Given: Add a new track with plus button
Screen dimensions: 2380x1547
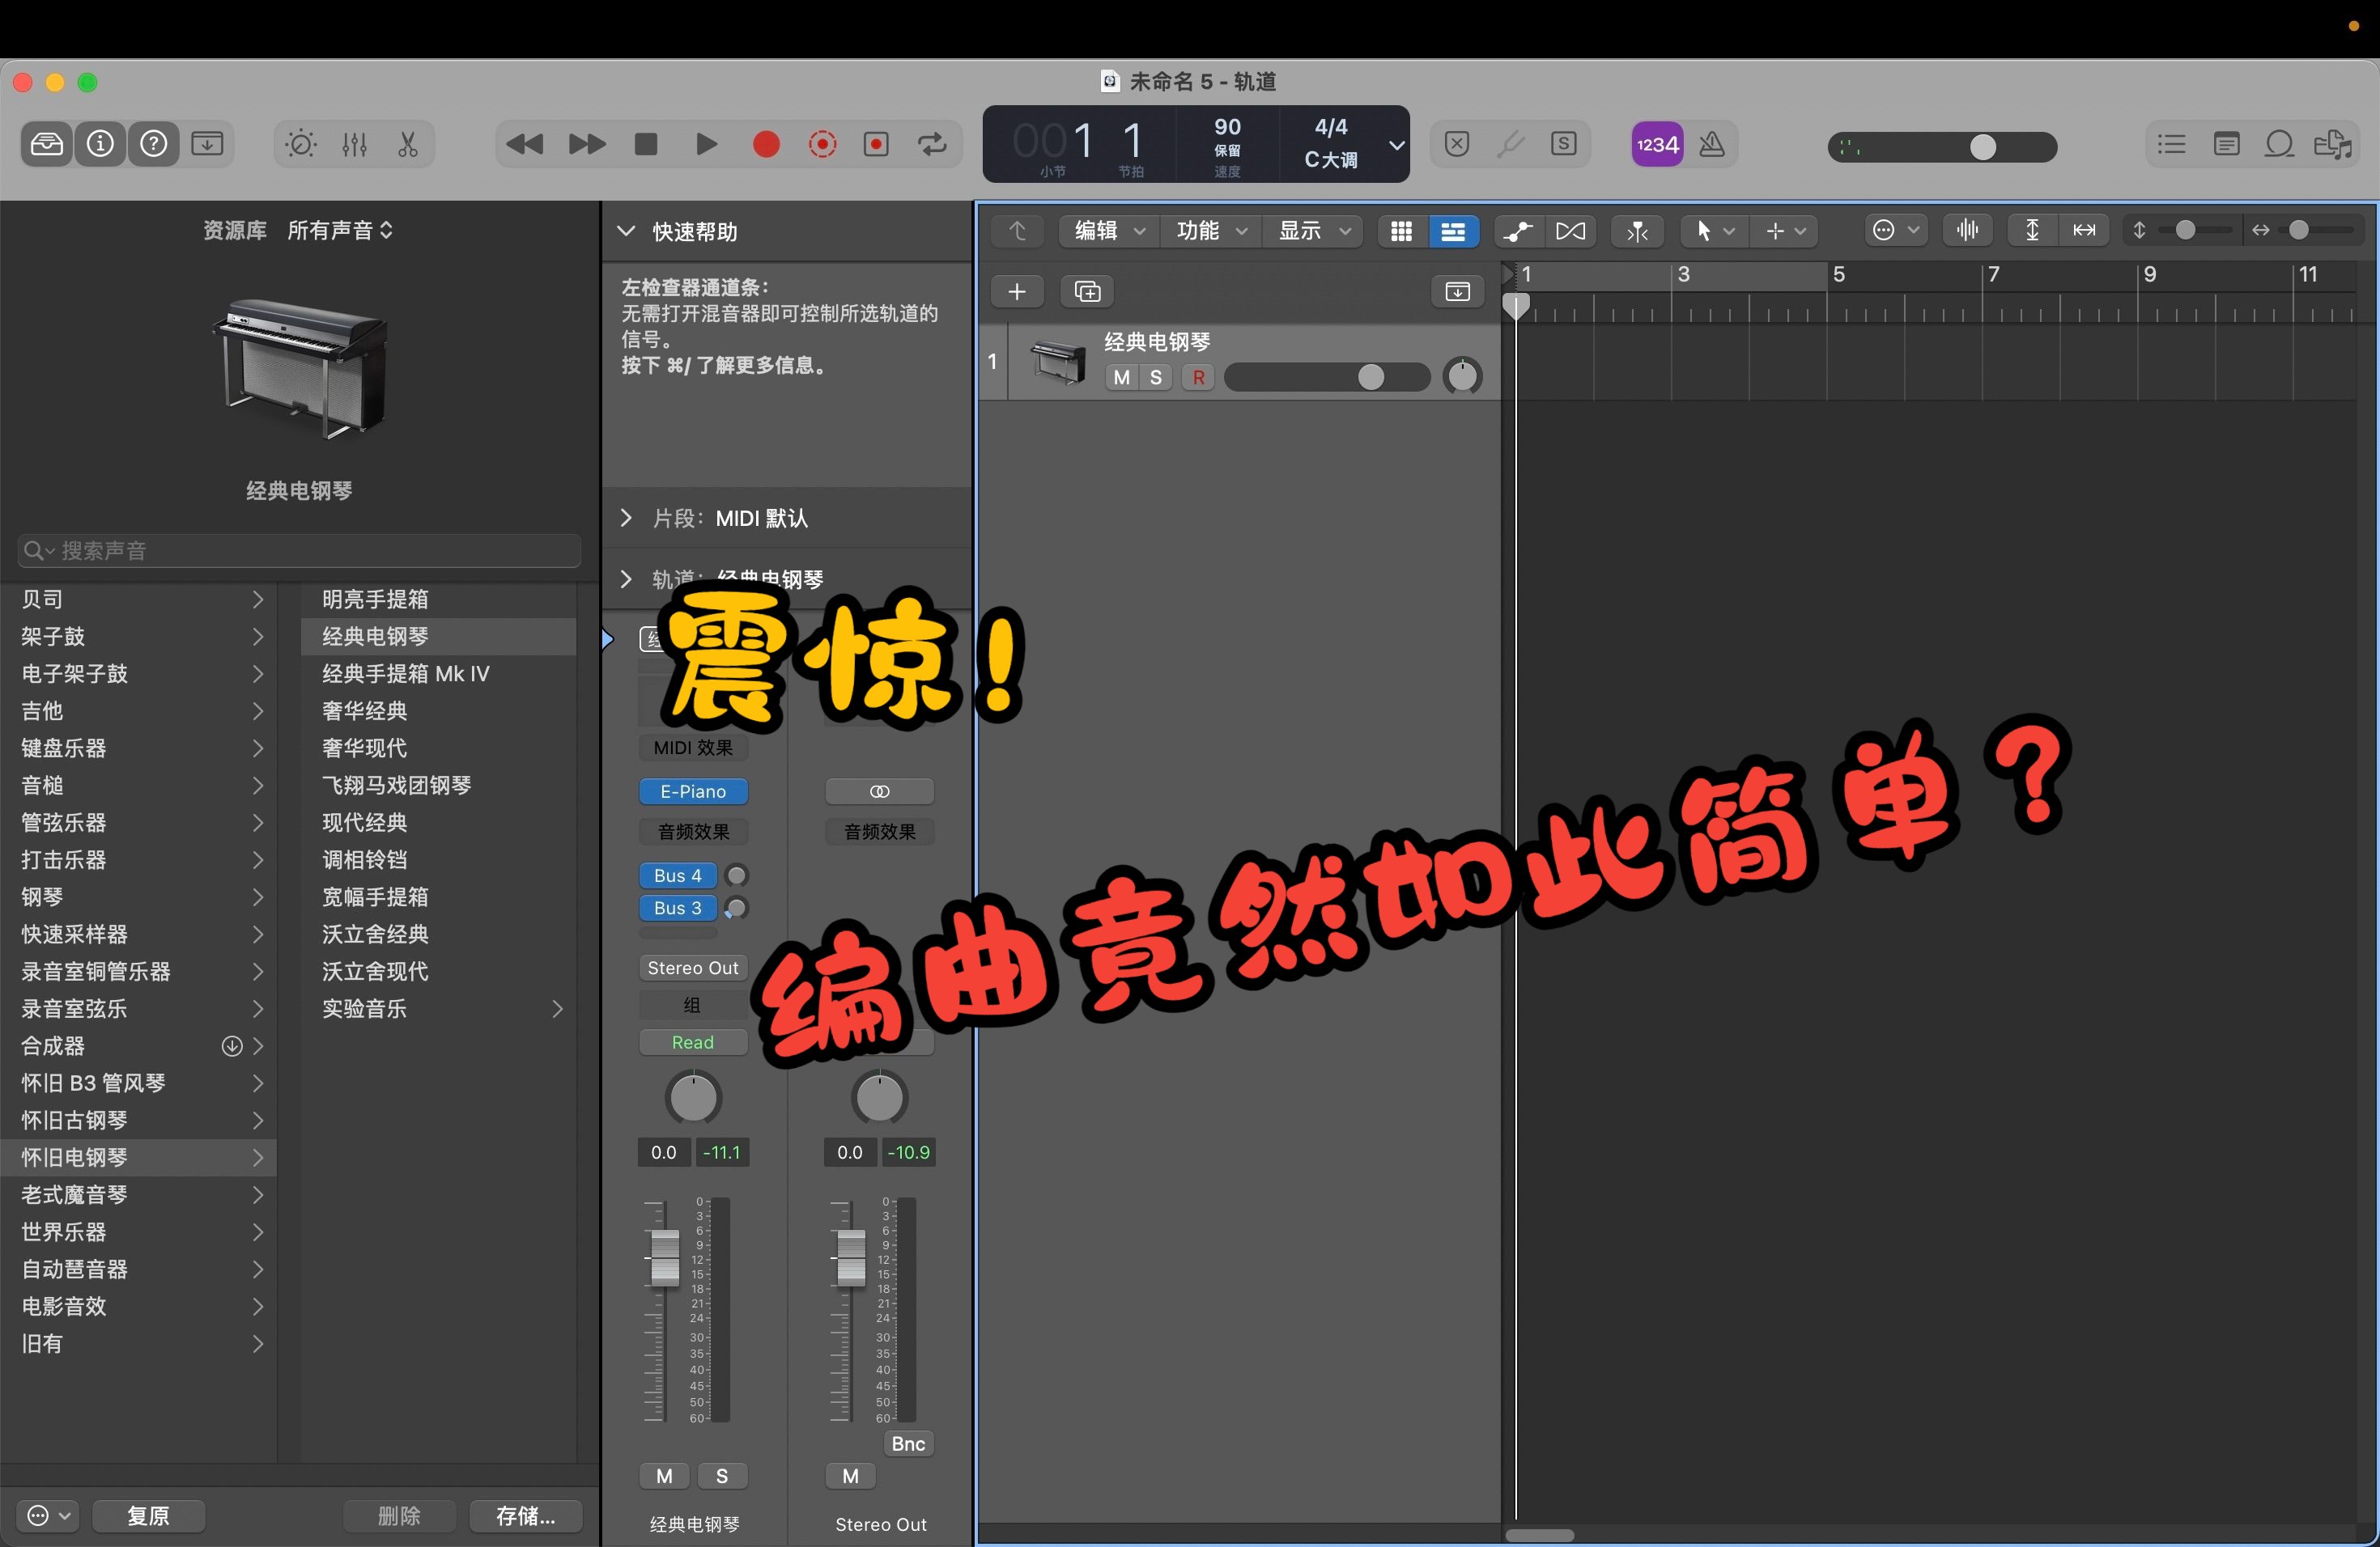Looking at the screenshot, I should point(1017,292).
